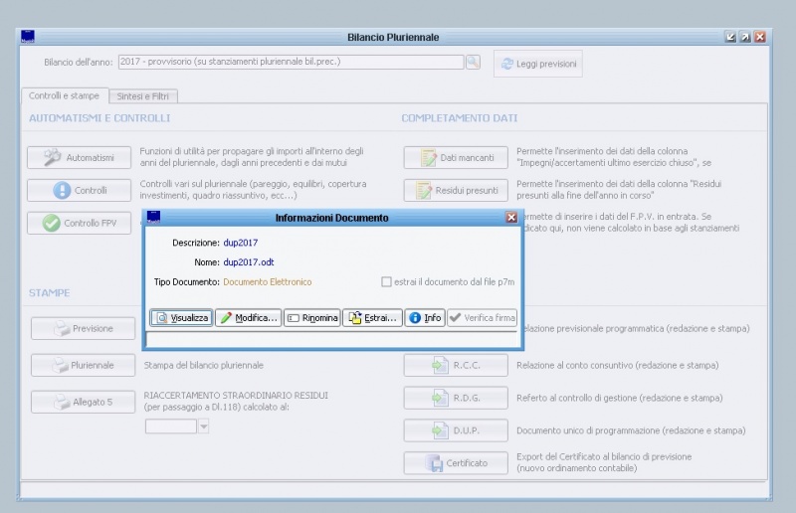Click the Pluriennale print button
Image resolution: width=796 pixels, height=513 pixels.
tap(84, 365)
